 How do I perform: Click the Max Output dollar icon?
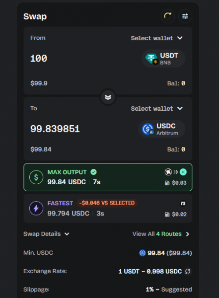36,177
